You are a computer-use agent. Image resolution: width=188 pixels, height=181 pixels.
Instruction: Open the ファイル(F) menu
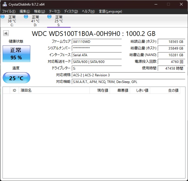click(x=9, y=11)
